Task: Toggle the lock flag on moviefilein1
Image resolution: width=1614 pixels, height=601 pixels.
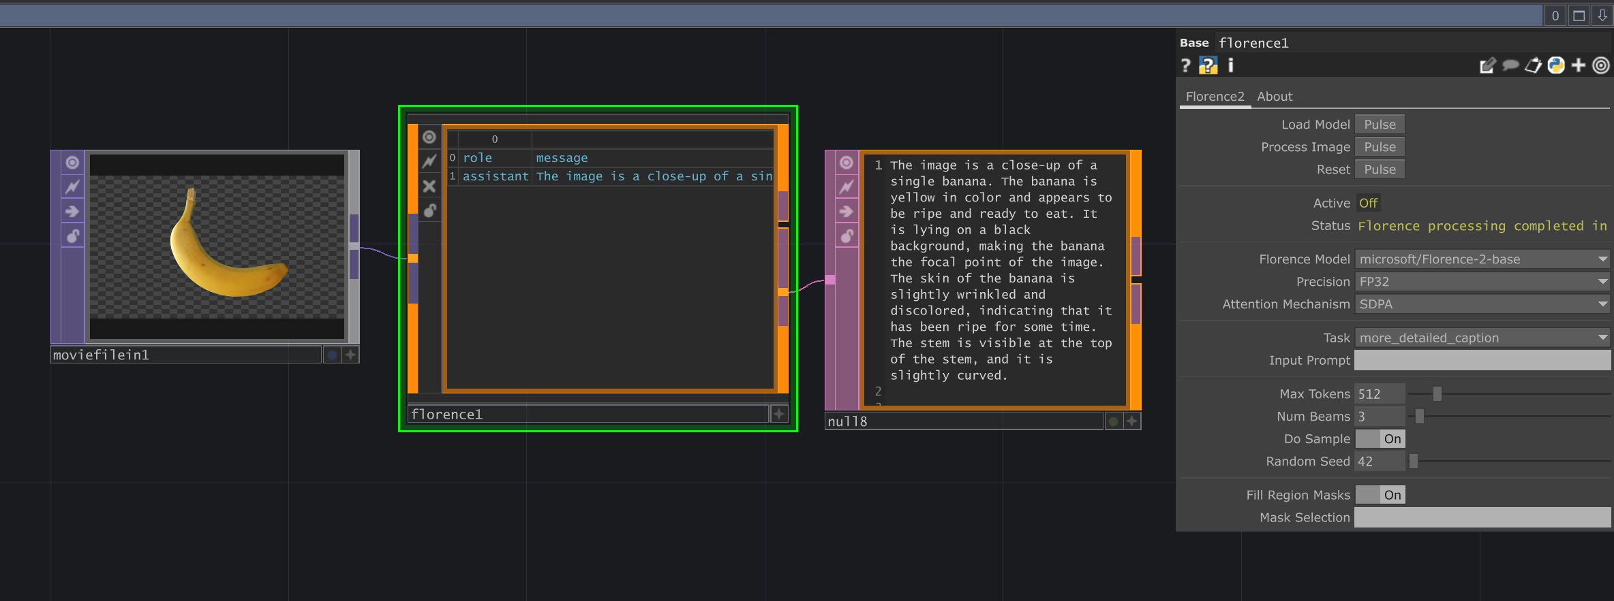Action: (x=72, y=236)
